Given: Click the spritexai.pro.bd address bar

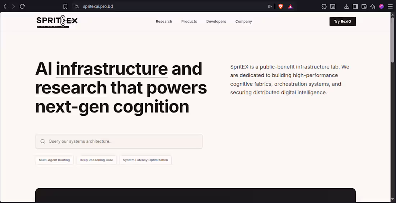Looking at the screenshot, I should (x=98, y=6).
